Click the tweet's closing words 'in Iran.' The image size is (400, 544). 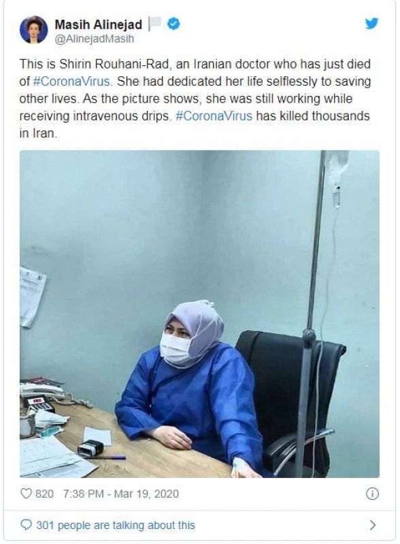[38, 133]
